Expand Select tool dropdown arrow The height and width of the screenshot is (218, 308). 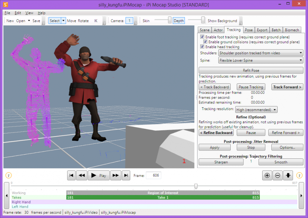64,21
